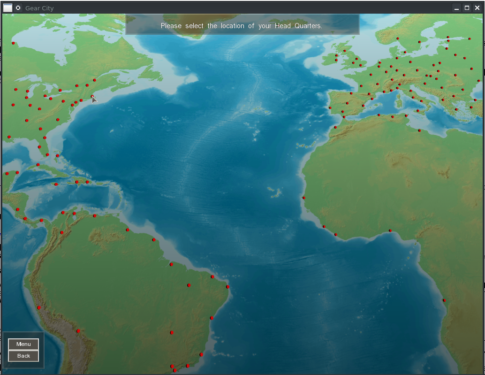The width and height of the screenshot is (485, 375).
Task: Select the inland marker in northeastern Brazil
Action: click(189, 285)
